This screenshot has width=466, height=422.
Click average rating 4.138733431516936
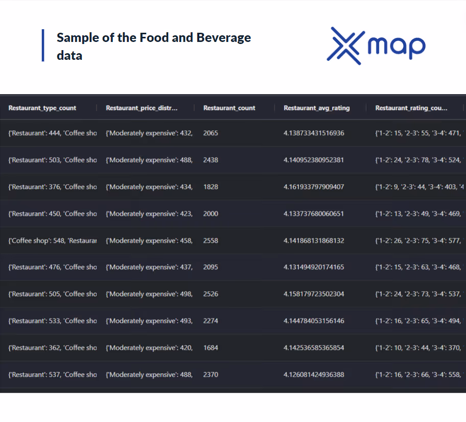click(314, 133)
